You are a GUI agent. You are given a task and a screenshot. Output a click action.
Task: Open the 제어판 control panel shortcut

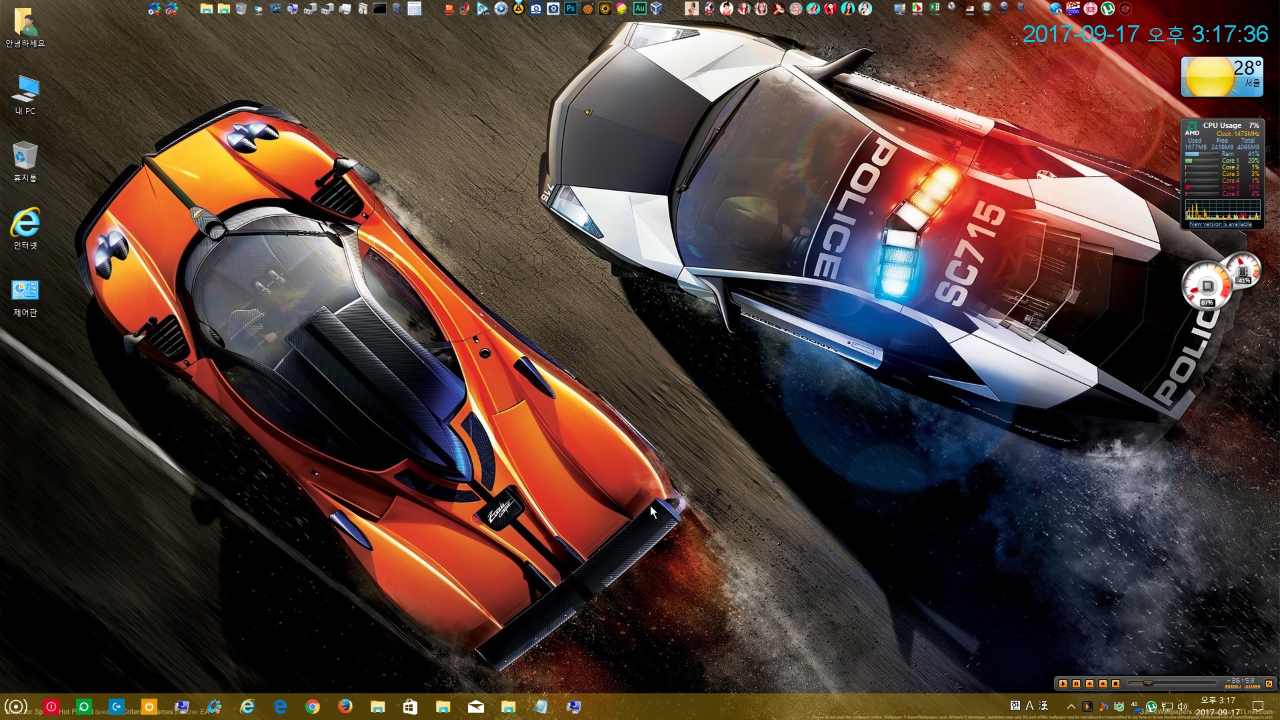click(x=25, y=297)
